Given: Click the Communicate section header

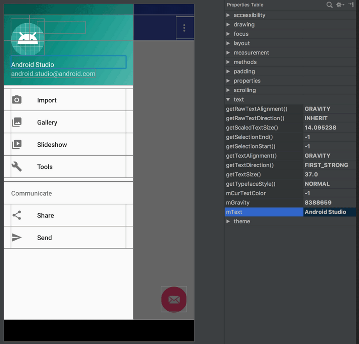Looking at the screenshot, I should click(x=32, y=193).
